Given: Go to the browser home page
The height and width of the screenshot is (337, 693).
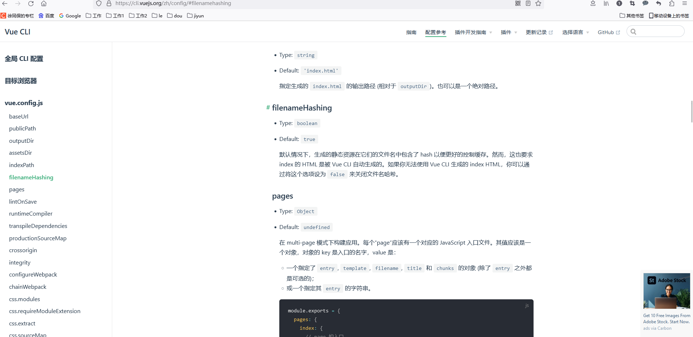Looking at the screenshot, I should point(44,4).
